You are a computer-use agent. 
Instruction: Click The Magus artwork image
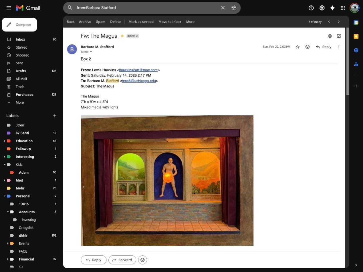coord(167,181)
